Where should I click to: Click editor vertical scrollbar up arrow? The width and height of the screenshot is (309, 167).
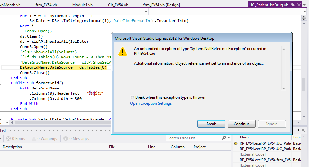coord(304,24)
